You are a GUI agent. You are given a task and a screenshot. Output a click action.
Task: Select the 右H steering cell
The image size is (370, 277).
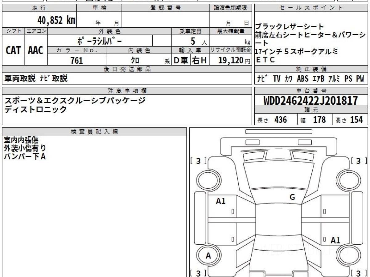(x=199, y=60)
